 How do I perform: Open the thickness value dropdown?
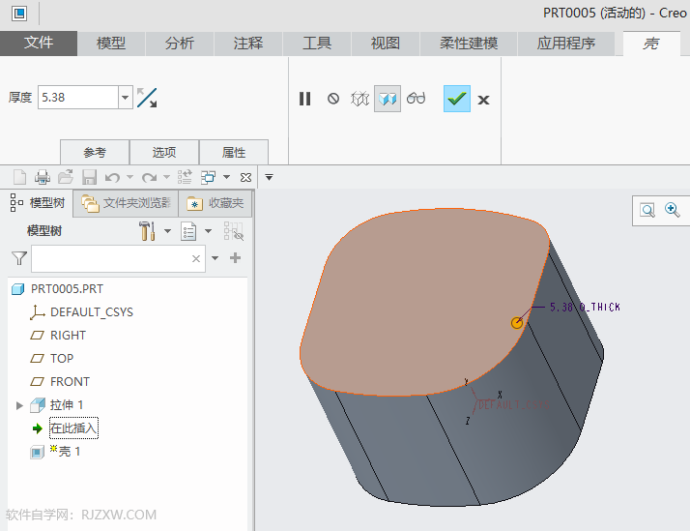coord(126,98)
